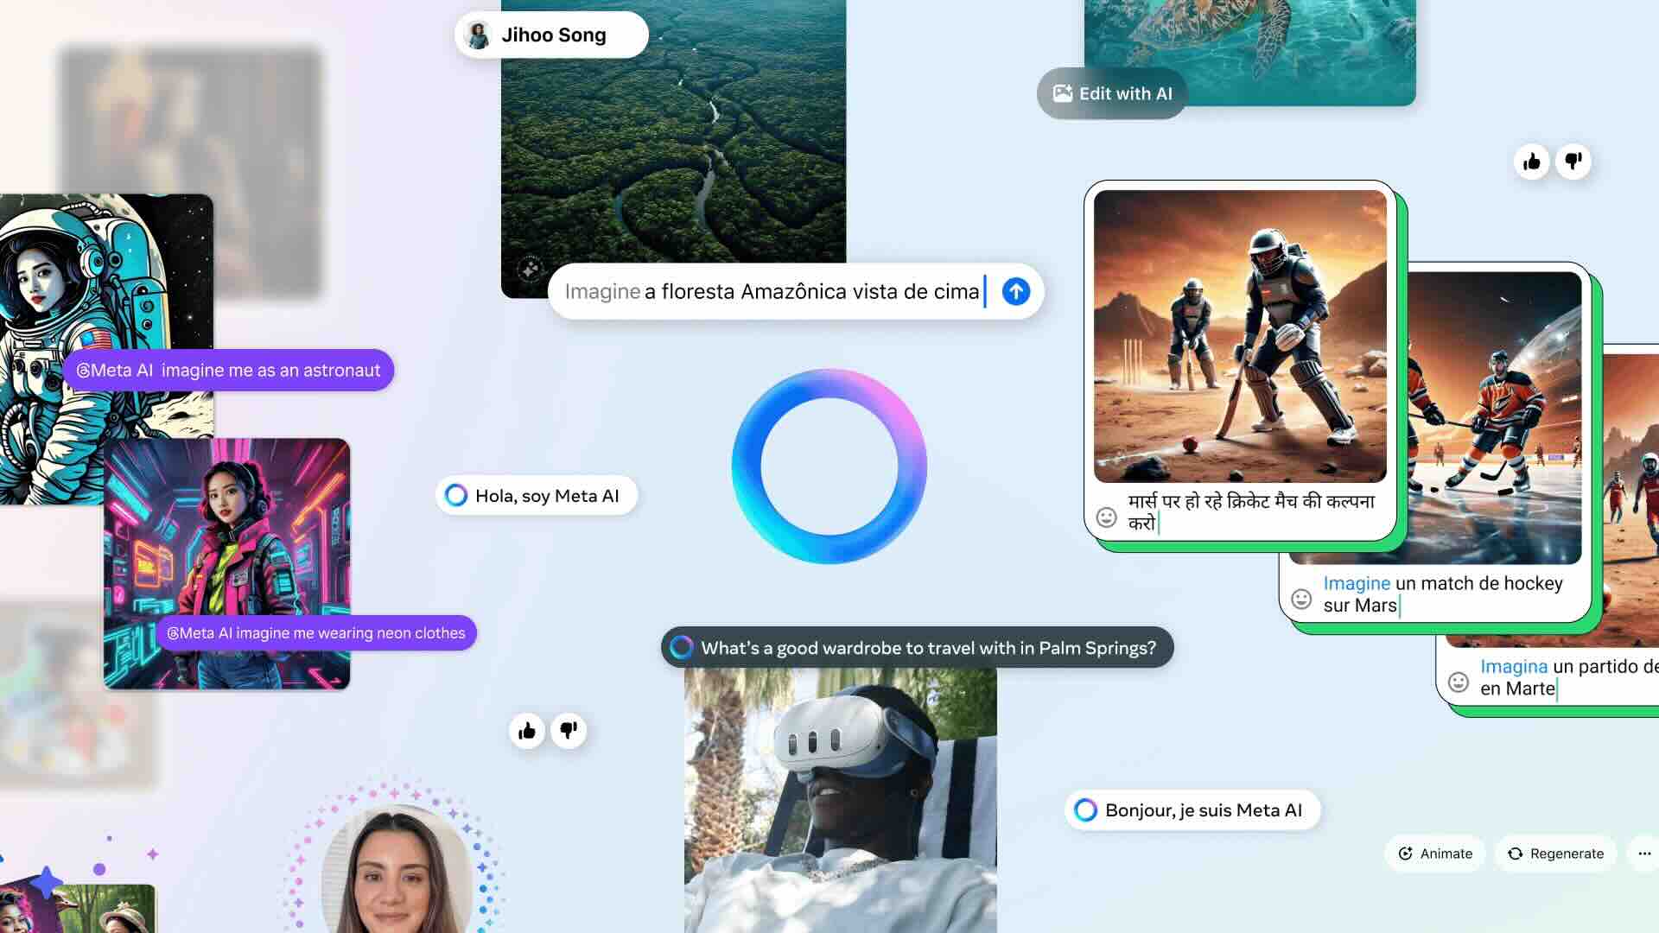Image resolution: width=1659 pixels, height=933 pixels.
Task: Expand the overflow menu on bottom right card
Action: coord(1644,852)
